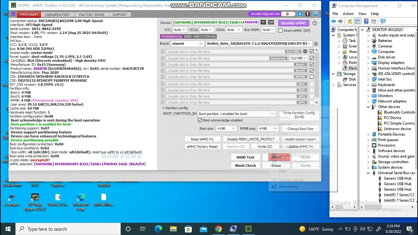Click the file icon of the Boot1 row

point(163,64)
